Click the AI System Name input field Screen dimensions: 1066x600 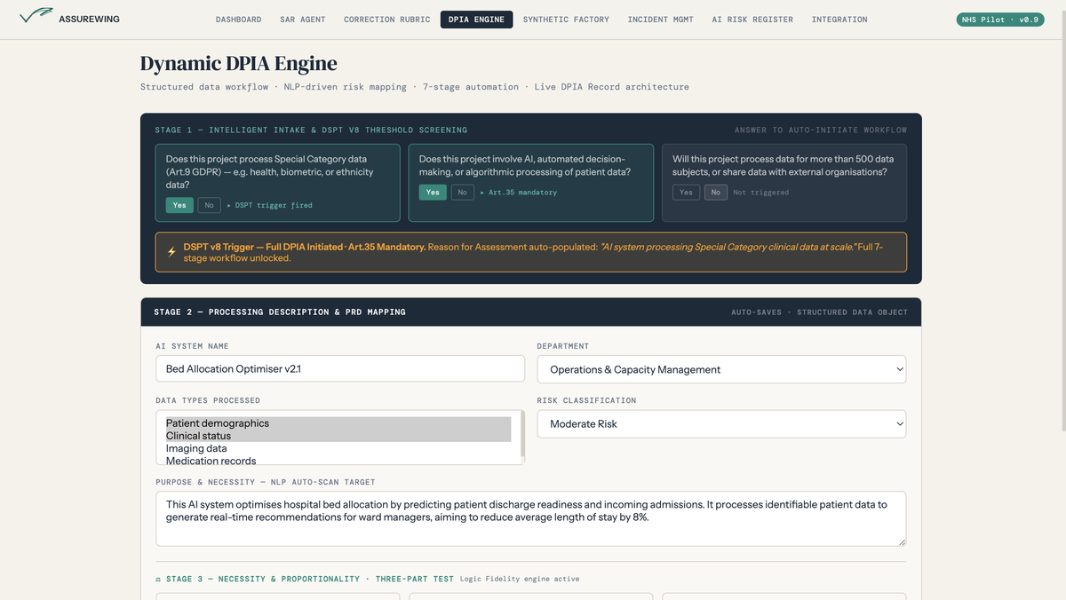[339, 369]
